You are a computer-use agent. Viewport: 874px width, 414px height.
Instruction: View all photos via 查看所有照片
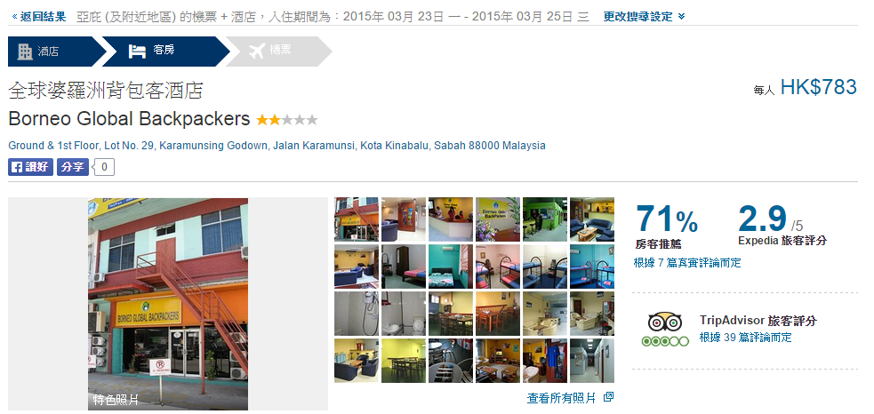(561, 398)
